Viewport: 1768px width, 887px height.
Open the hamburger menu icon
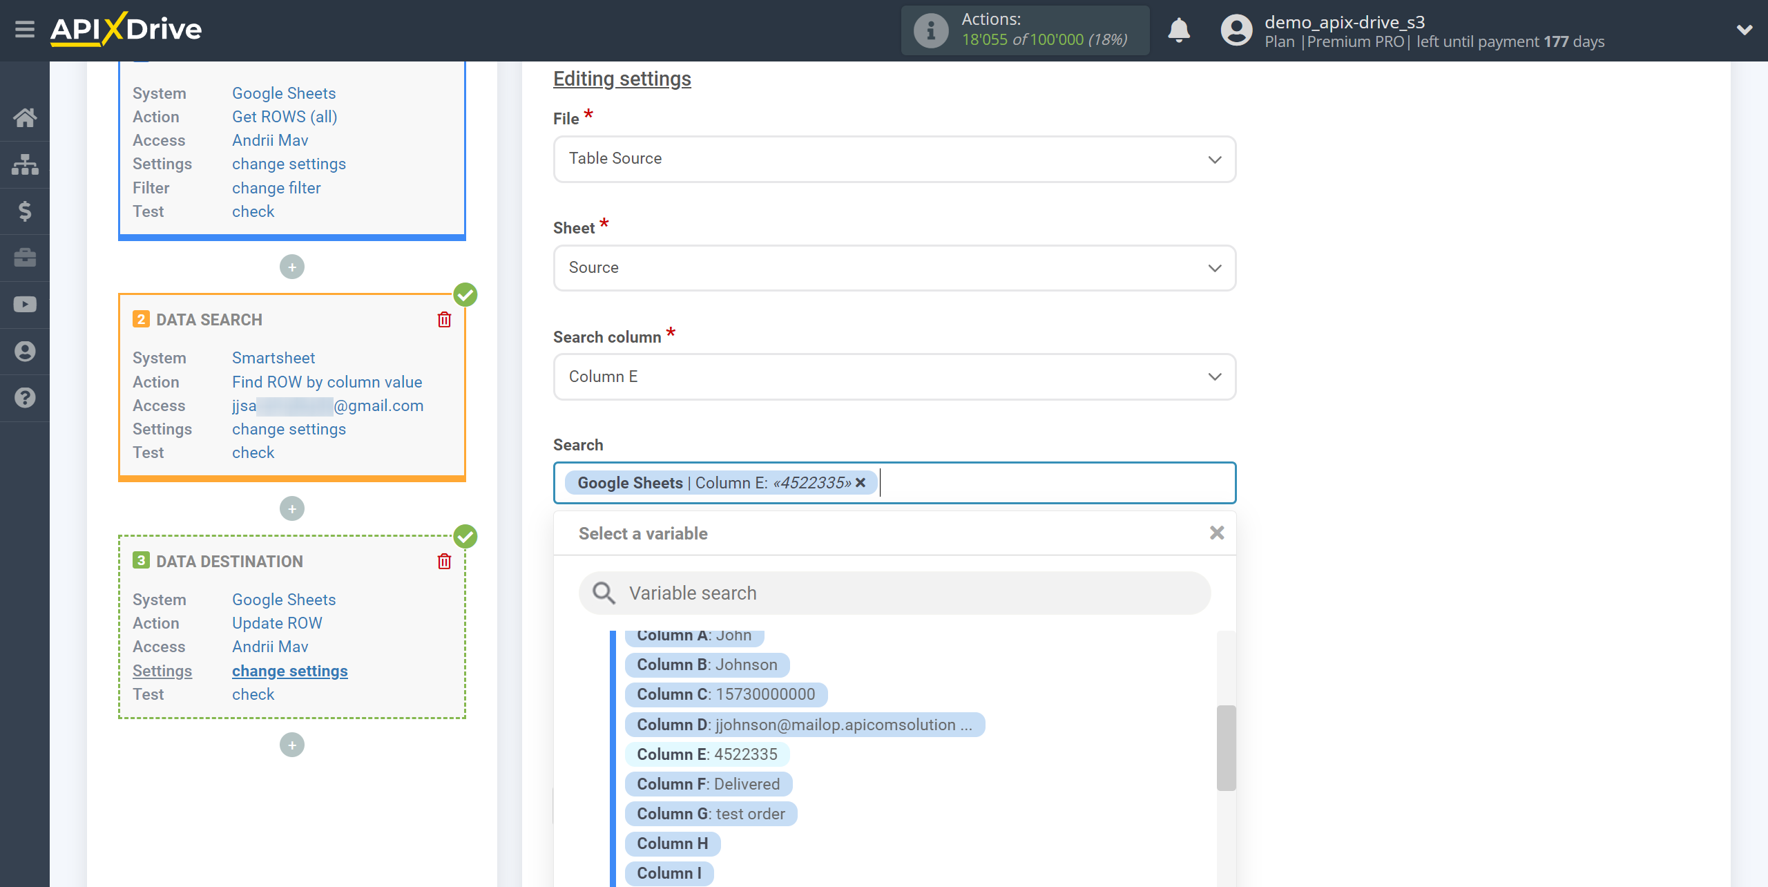pos(25,29)
